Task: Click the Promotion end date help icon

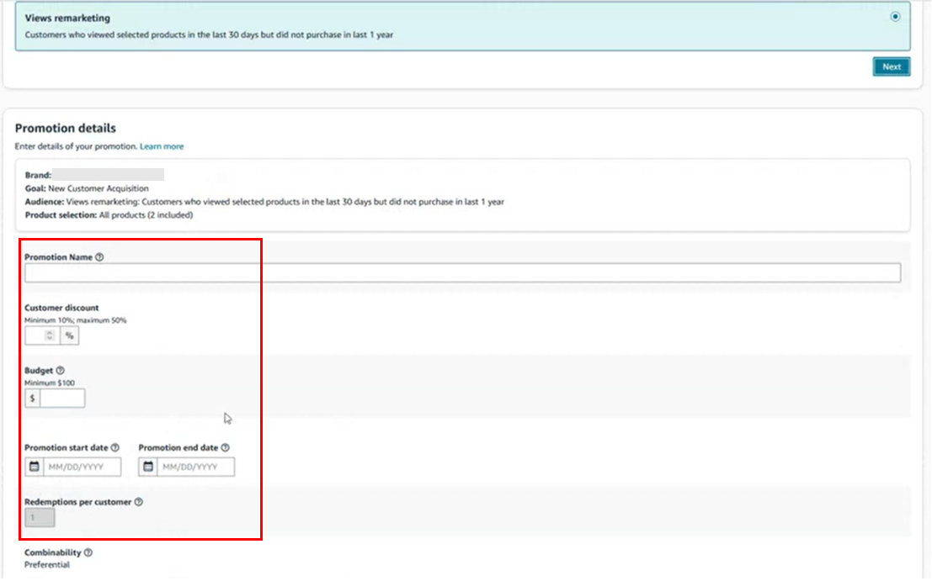Action: pyautogui.click(x=225, y=447)
